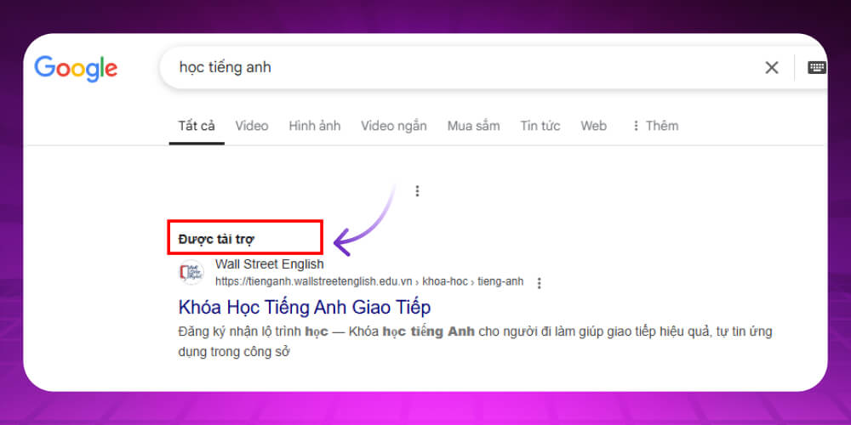The height and width of the screenshot is (425, 851).
Task: Click the Wall Street English site name
Action: click(270, 264)
